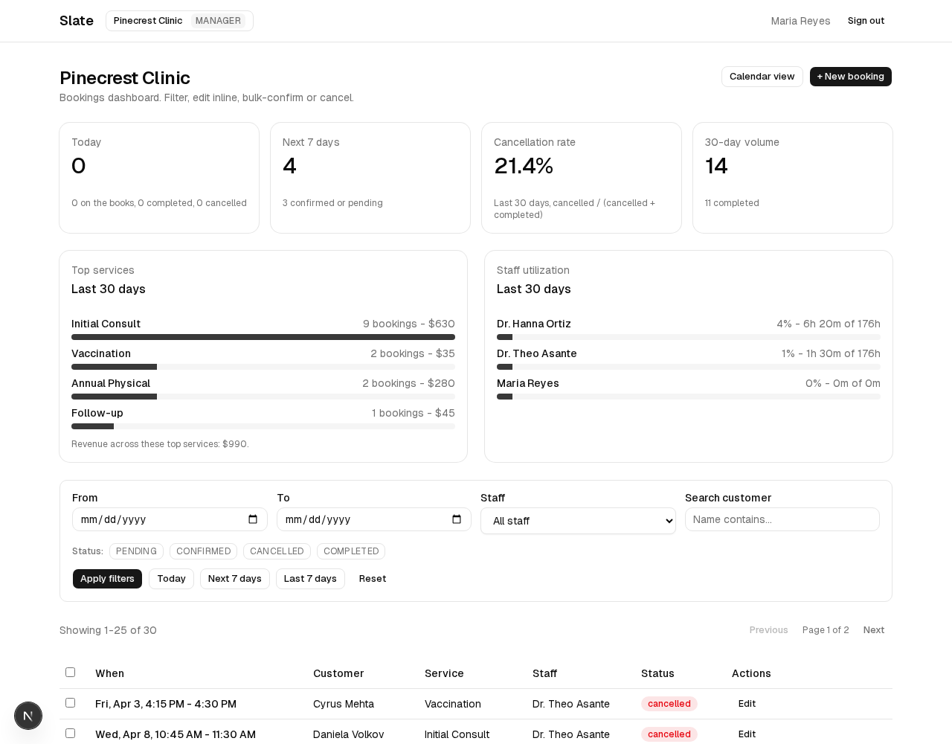Click the '4% - 6h 20m of 176h' value
The width and height of the screenshot is (952, 744).
(x=829, y=324)
